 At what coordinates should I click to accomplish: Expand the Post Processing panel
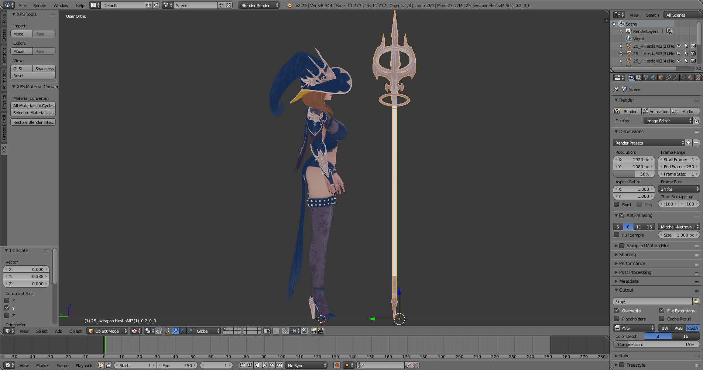635,272
